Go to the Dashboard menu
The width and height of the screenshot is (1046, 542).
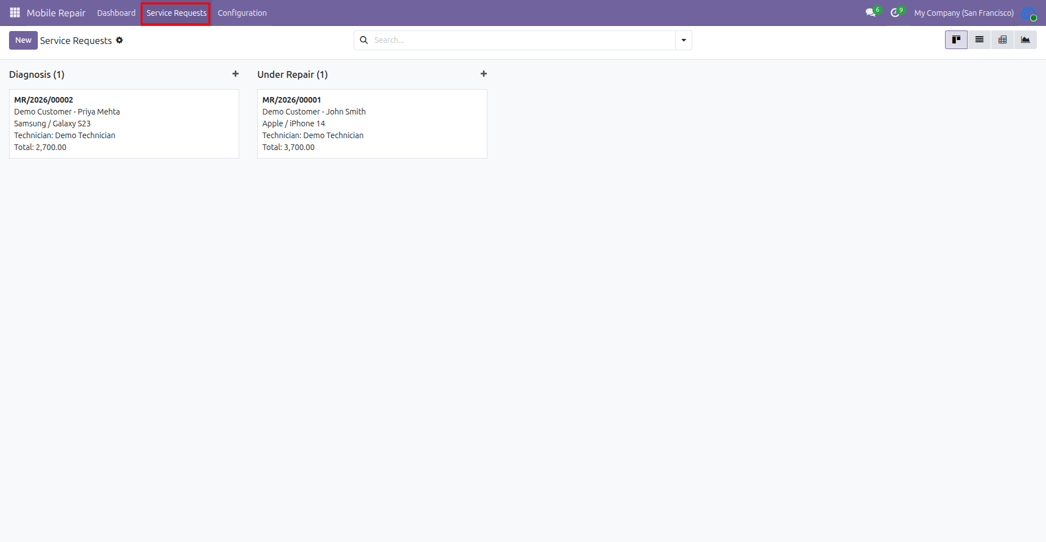(116, 13)
